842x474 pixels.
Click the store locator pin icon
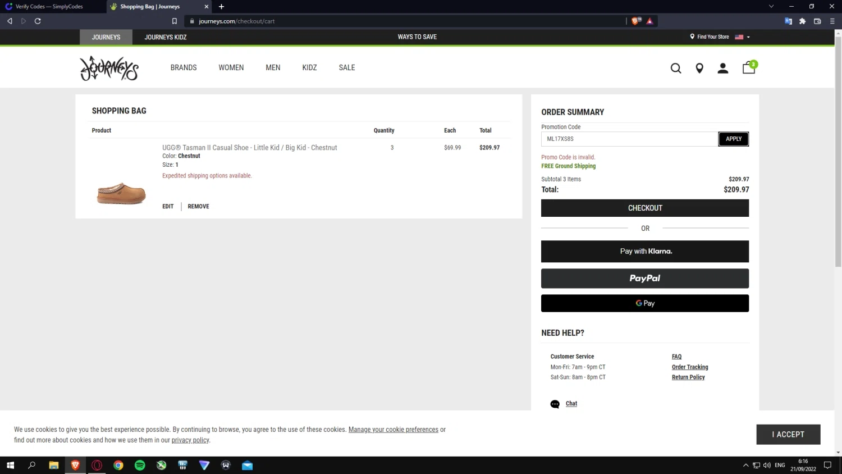[699, 68]
